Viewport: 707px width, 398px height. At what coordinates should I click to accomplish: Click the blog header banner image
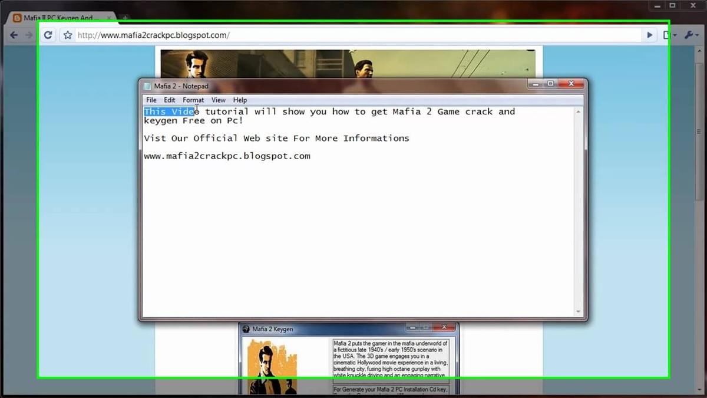tap(348, 64)
